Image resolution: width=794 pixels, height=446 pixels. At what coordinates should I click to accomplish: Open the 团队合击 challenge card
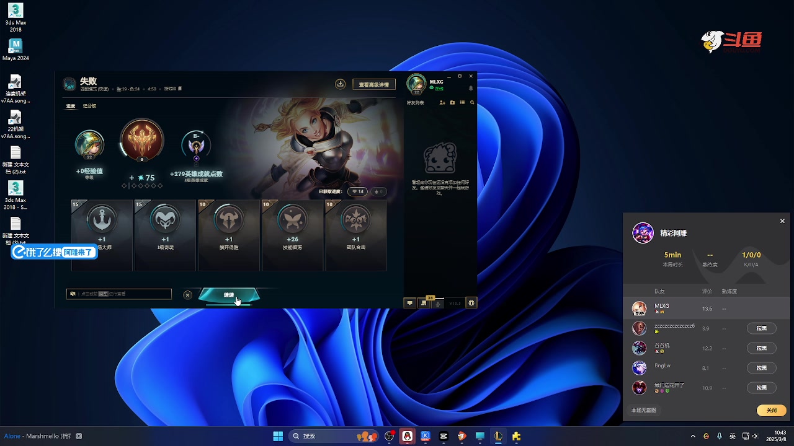pos(355,235)
